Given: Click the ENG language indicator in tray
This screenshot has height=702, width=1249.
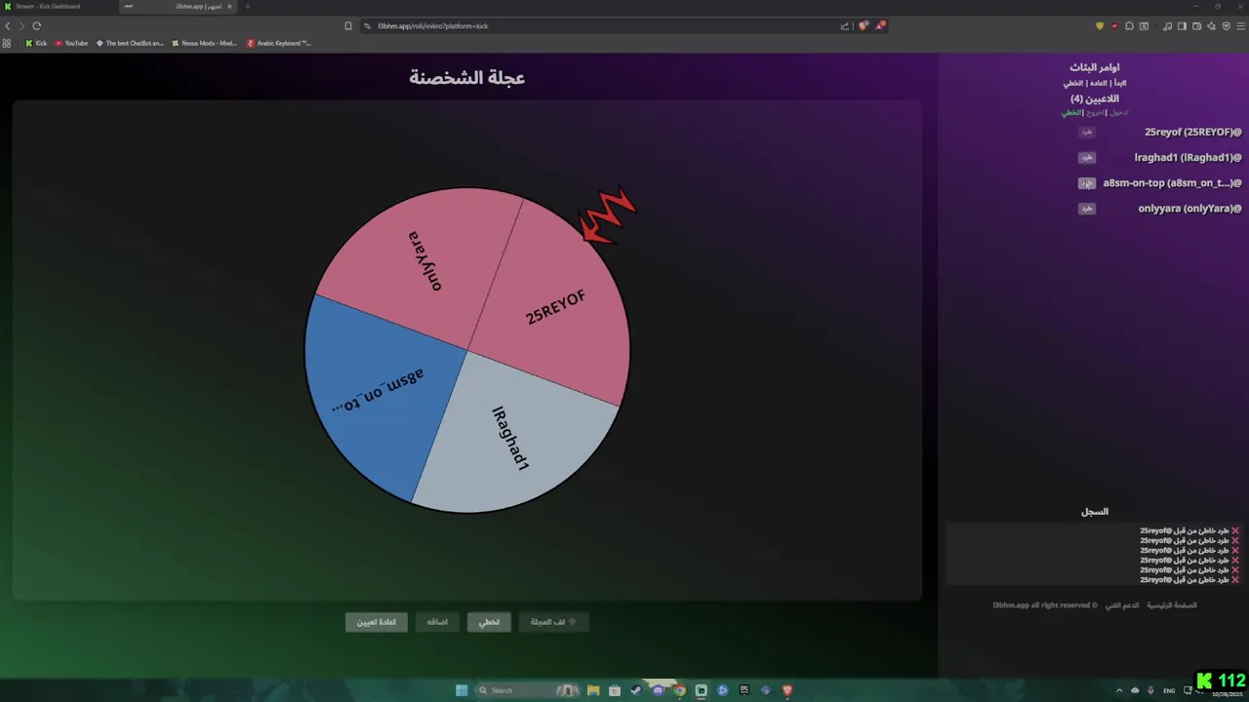Looking at the screenshot, I should coord(1169,690).
